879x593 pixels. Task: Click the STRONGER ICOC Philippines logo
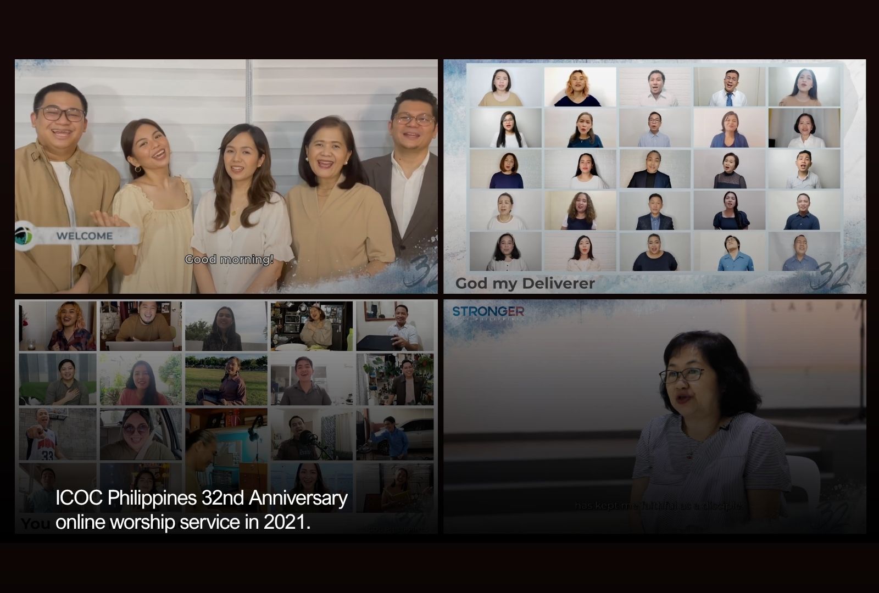pos(488,313)
